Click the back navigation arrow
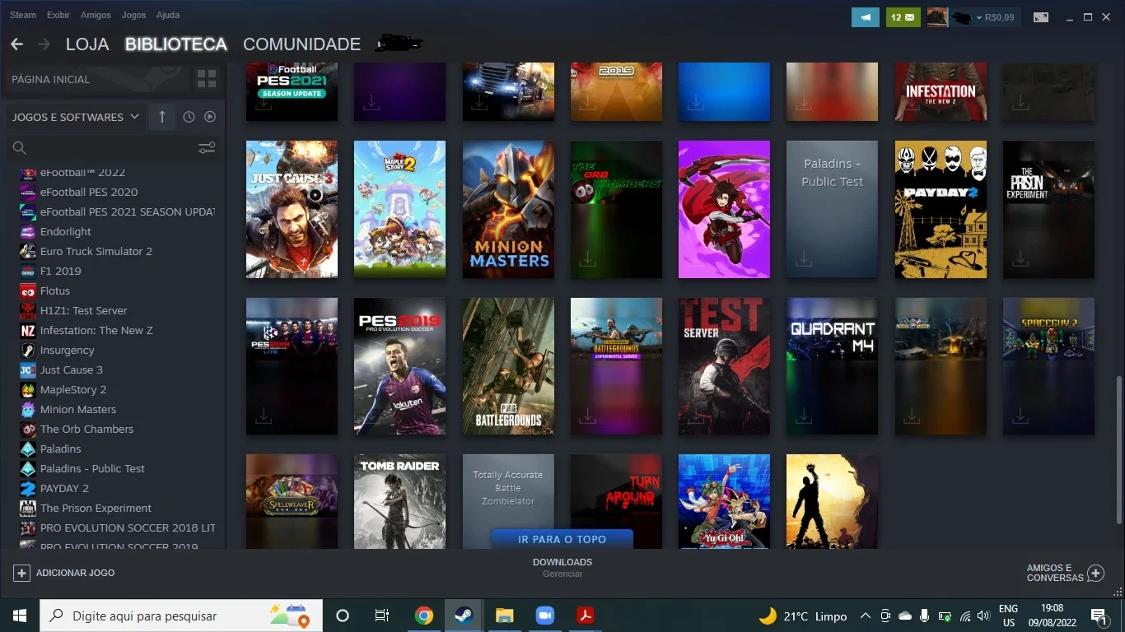 click(16, 44)
